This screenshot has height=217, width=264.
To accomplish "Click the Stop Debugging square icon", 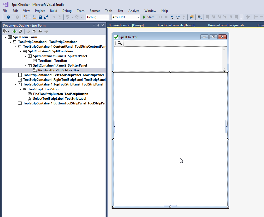I will coord(166,17).
